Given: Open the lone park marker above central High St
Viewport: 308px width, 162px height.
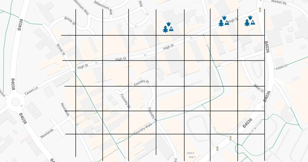Looking at the screenshot, I should point(168,27).
